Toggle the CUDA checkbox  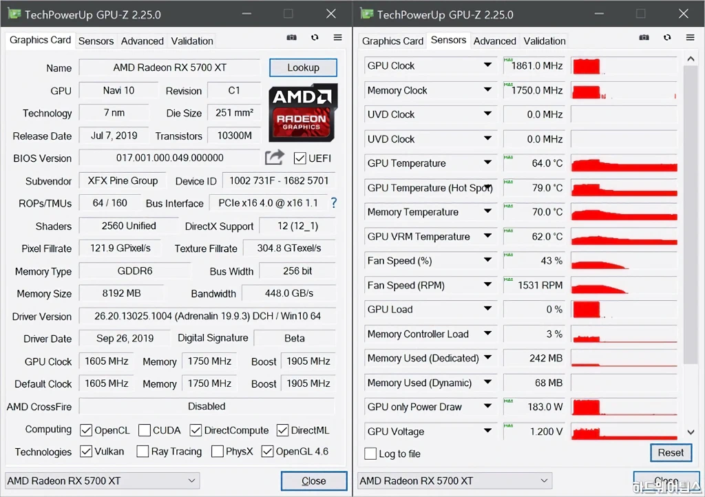[145, 430]
